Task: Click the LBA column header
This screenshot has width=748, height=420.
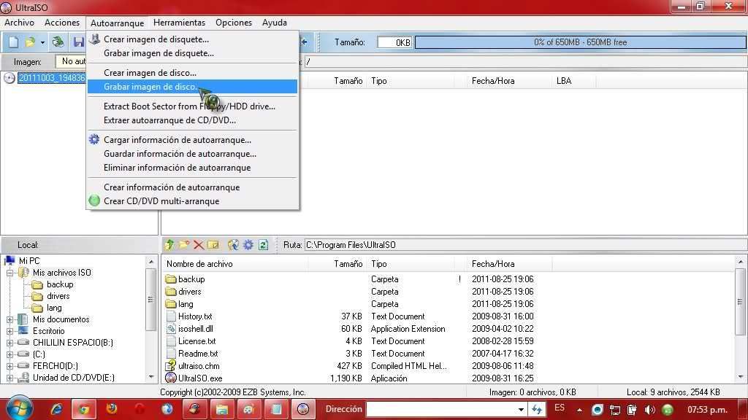Action: coord(574,81)
